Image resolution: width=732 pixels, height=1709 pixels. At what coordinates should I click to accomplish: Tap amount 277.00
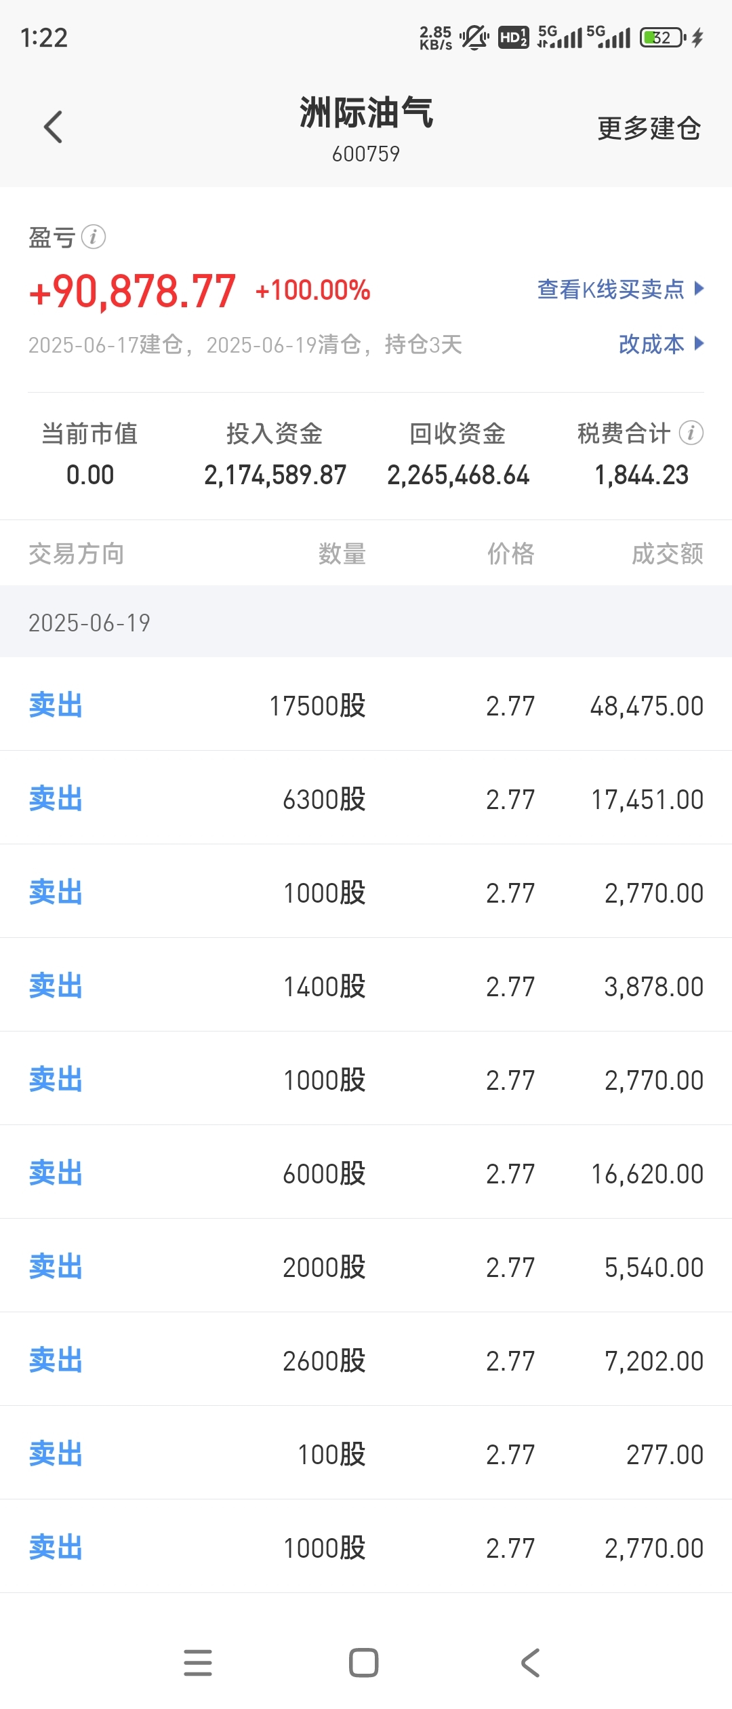coord(665,1455)
